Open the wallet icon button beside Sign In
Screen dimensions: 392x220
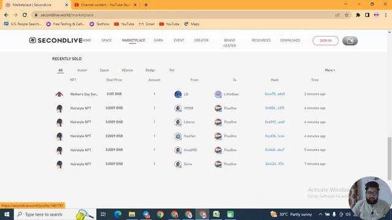pos(350,41)
